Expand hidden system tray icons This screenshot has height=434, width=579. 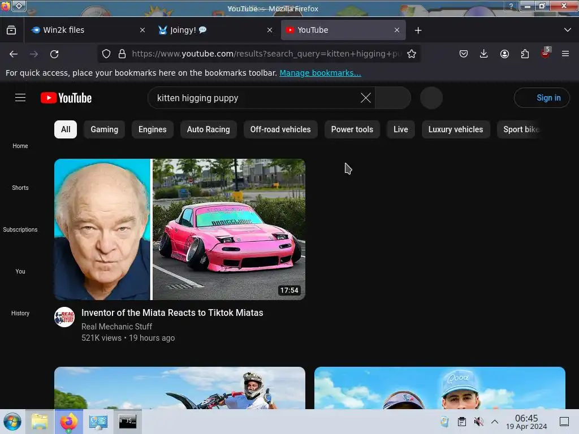pos(495,422)
